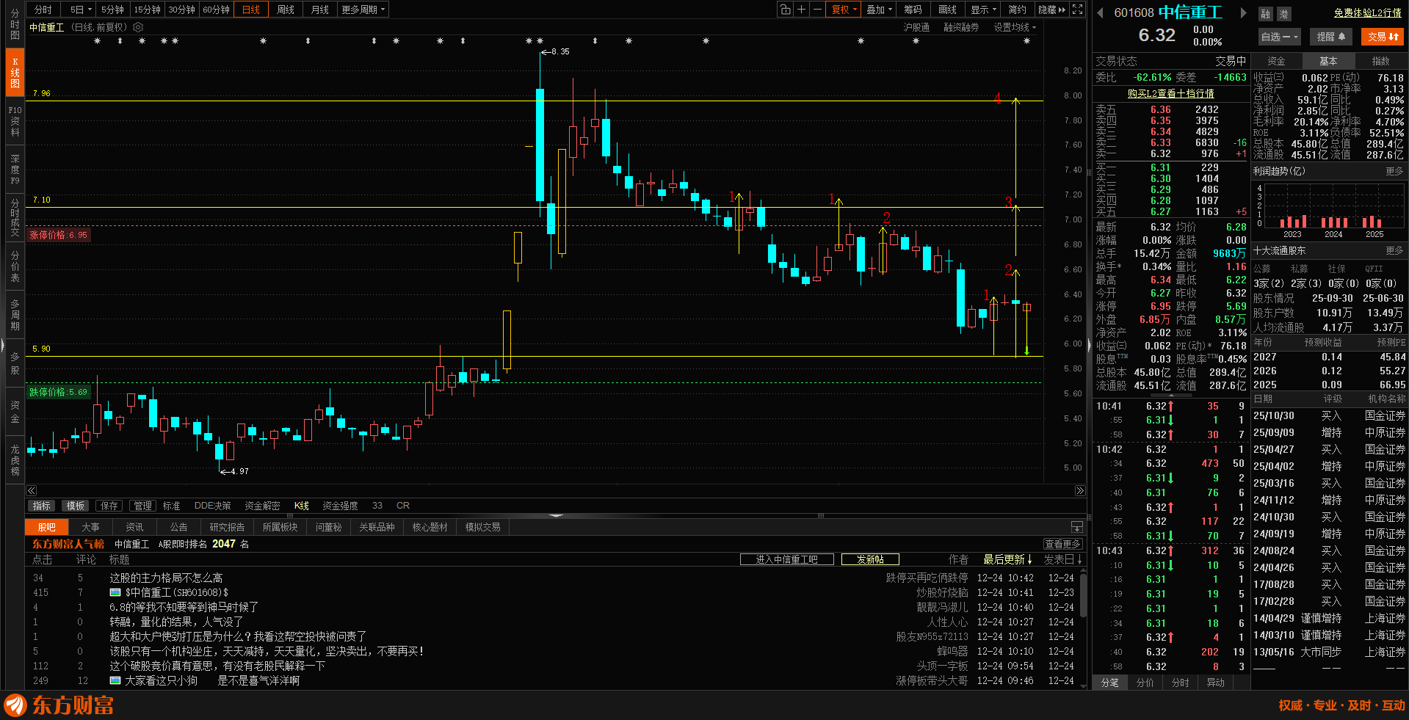1409x720 pixels.
Task: Go to previous stock with left arrow
Action: [1101, 12]
